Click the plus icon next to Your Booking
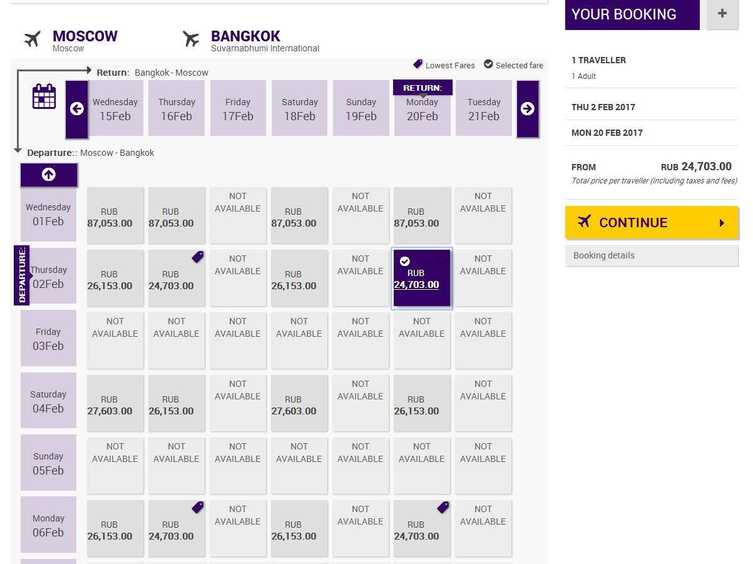753x564 pixels. 722,14
